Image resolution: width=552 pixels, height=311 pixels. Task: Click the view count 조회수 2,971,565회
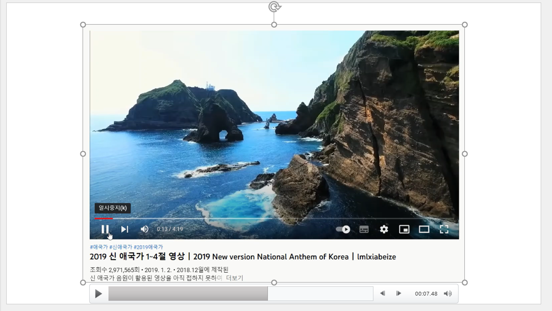115,270
